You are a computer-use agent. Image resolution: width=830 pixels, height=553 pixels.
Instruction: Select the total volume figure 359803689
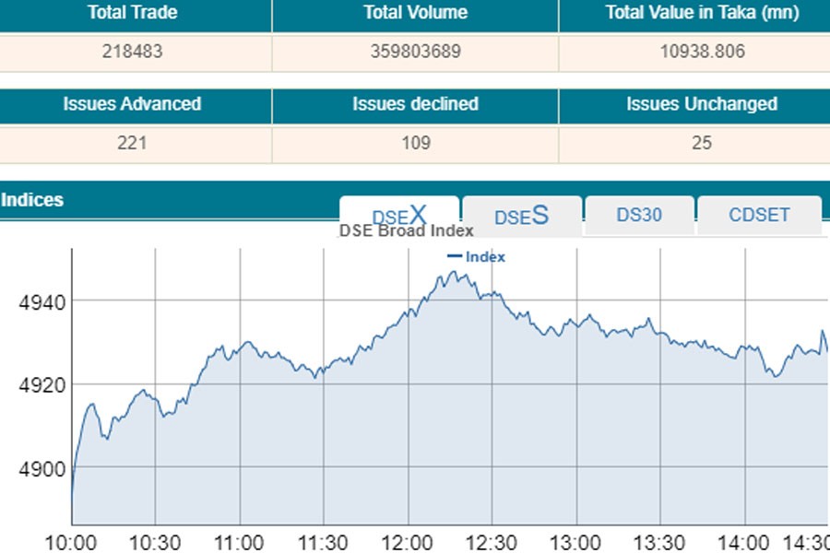415,52
